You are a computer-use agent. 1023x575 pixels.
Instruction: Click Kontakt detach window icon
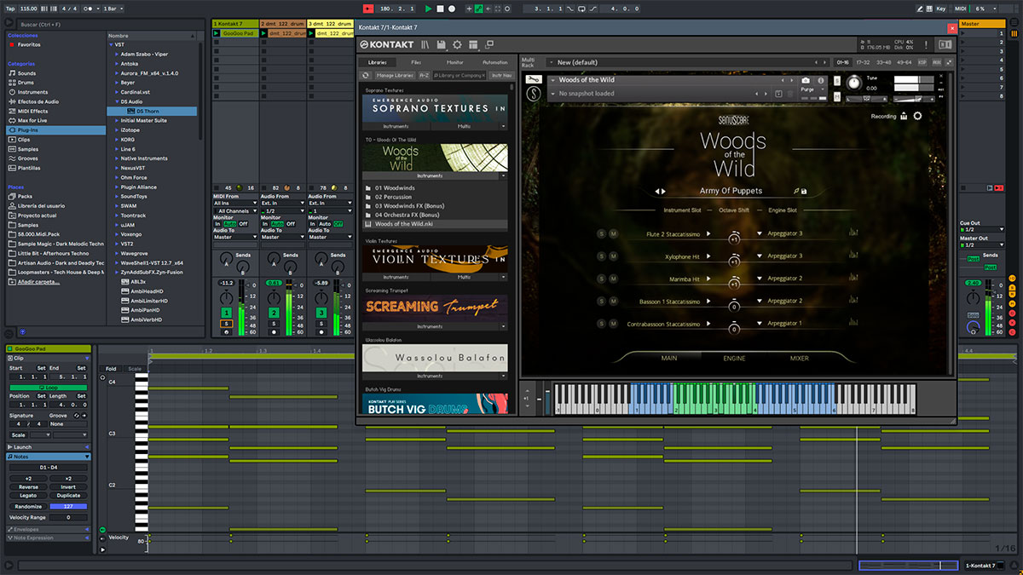pos(489,44)
